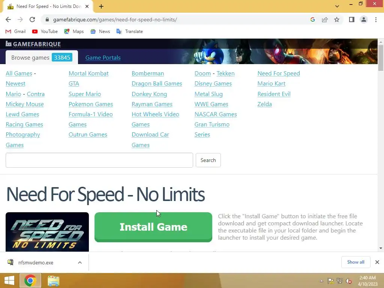
Task: Open the Pokemon Games link
Action: click(91, 104)
